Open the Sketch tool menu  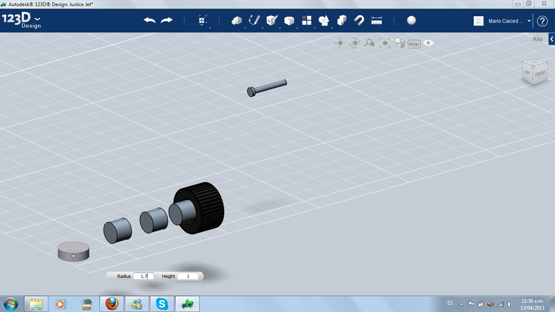pos(254,20)
